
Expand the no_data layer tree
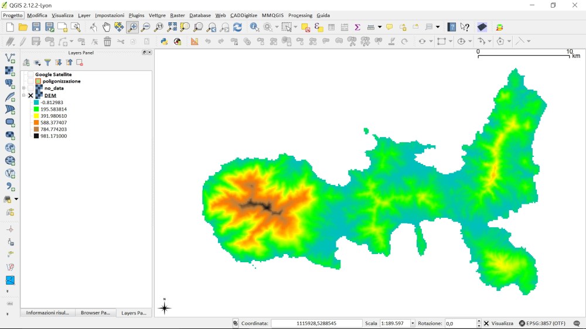pos(24,88)
